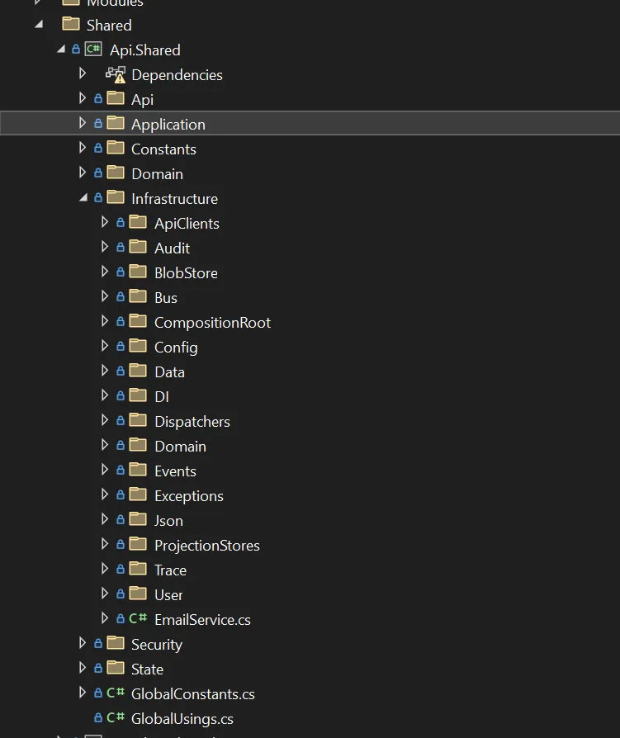Expand the GlobalConstants.cs node arrow
The width and height of the screenshot is (620, 738).
[83, 693]
